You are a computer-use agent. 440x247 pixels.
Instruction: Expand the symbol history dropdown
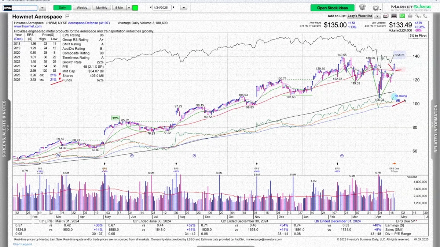pos(42,8)
